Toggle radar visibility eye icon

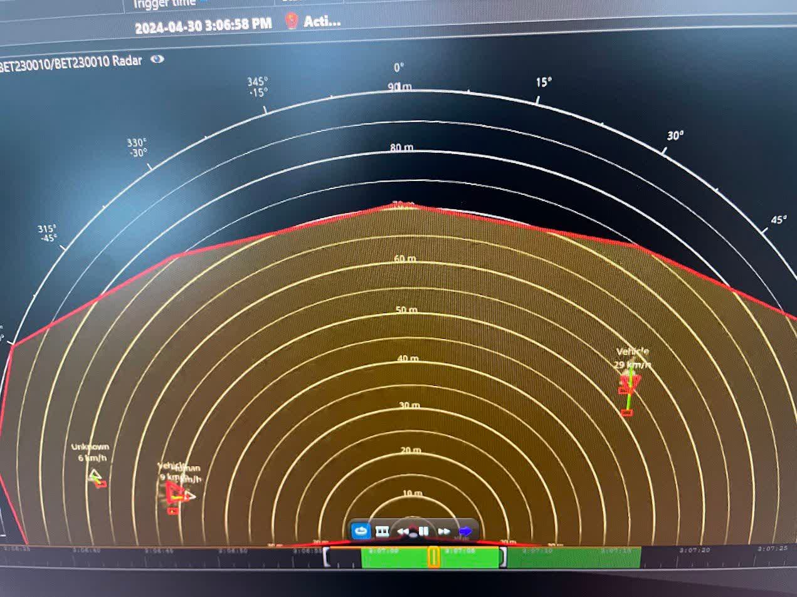[x=157, y=60]
